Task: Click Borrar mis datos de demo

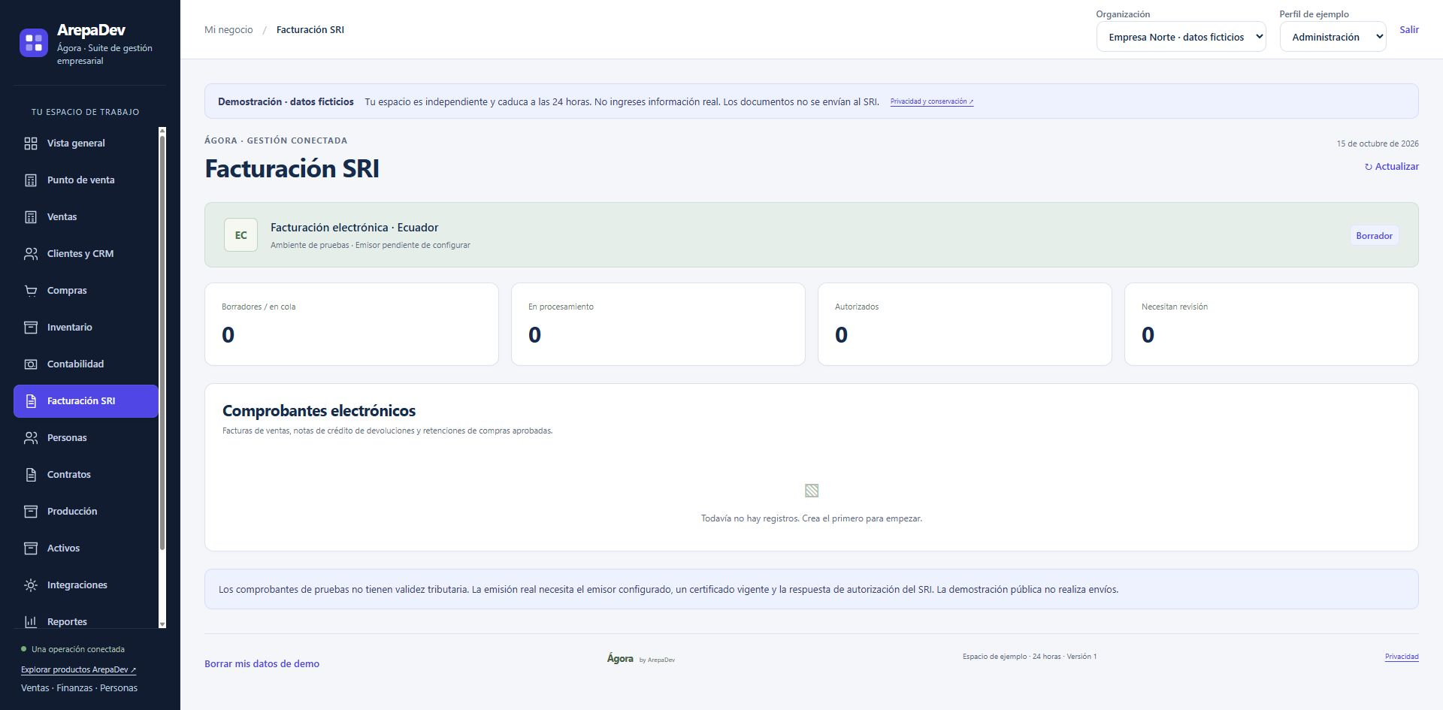Action: click(x=262, y=664)
